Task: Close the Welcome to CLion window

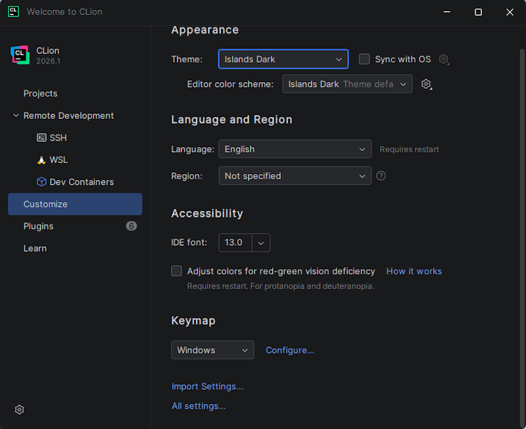Action: 510,12
